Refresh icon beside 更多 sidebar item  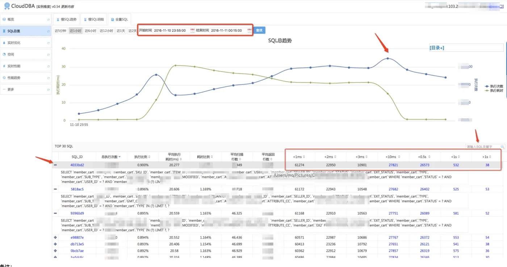(49, 90)
